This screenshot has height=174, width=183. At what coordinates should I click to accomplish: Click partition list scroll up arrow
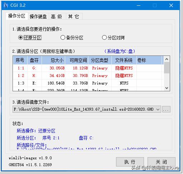coord(167,59)
